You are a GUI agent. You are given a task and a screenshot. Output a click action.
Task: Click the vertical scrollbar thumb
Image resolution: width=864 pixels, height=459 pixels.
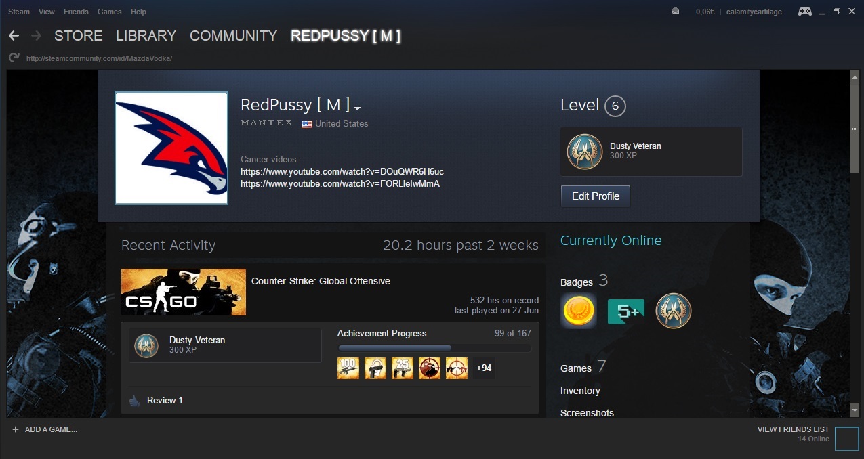tap(855, 127)
